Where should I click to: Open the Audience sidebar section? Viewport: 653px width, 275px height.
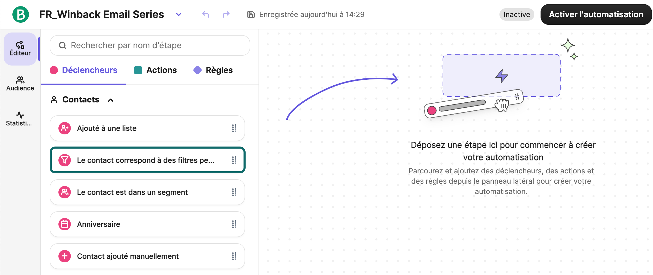coord(20,84)
